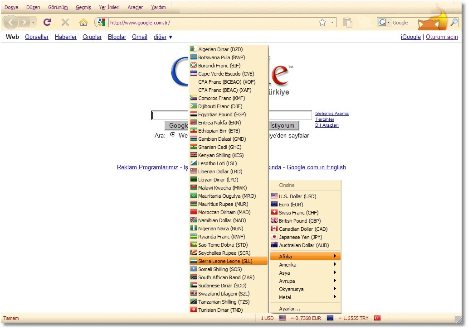
Task: Click the Japanese Yen flag icon
Action: pyautogui.click(x=274, y=237)
